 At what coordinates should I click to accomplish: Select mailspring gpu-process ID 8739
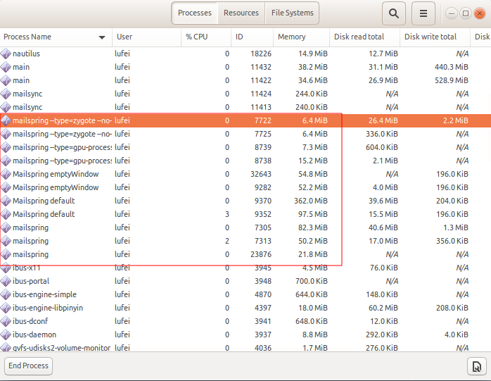click(x=245, y=147)
